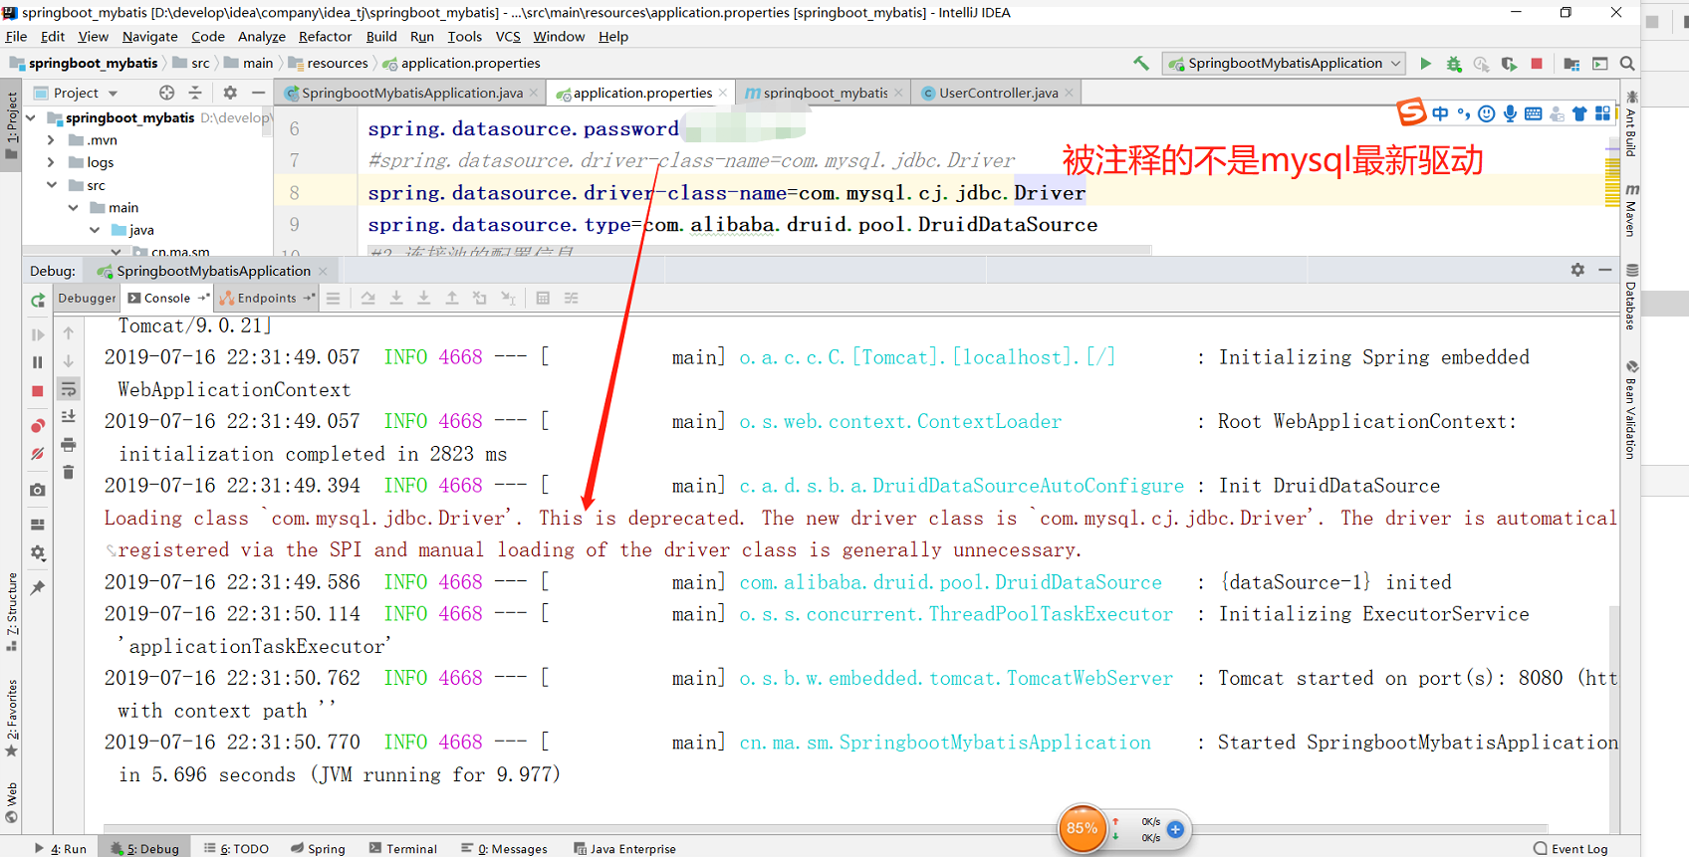Click resources breadcrumb in navigation bar
1689x857 pixels.
coord(329,63)
